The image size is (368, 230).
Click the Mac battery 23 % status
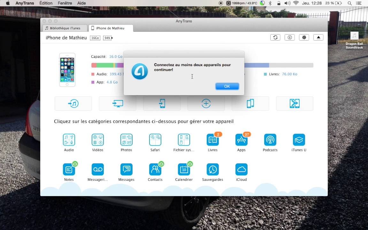333,3
